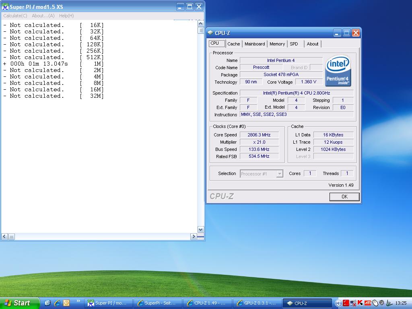Switch to the SPD tab

(x=294, y=44)
